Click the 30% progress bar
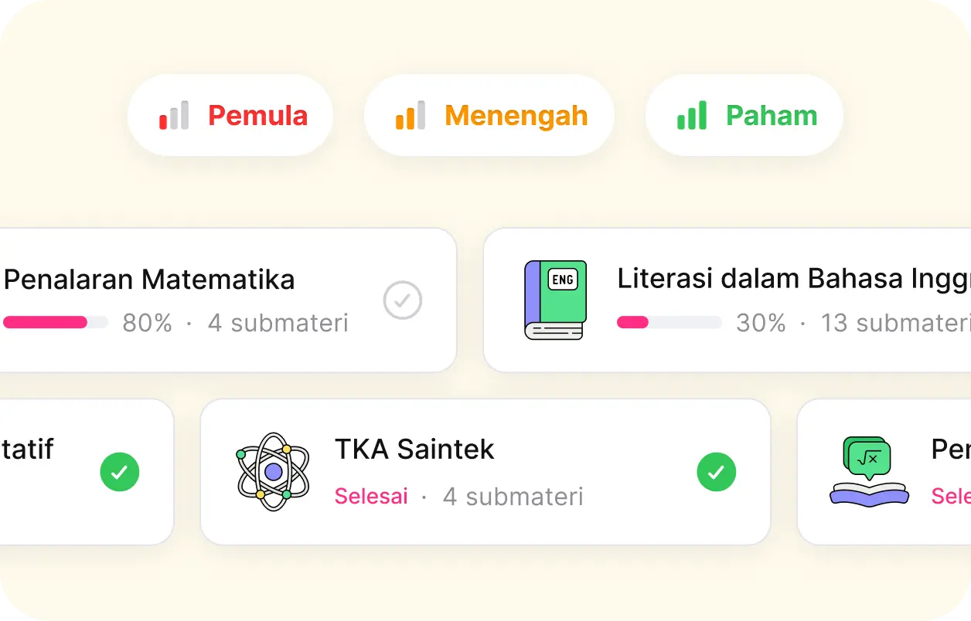971x621 pixels. [669, 323]
